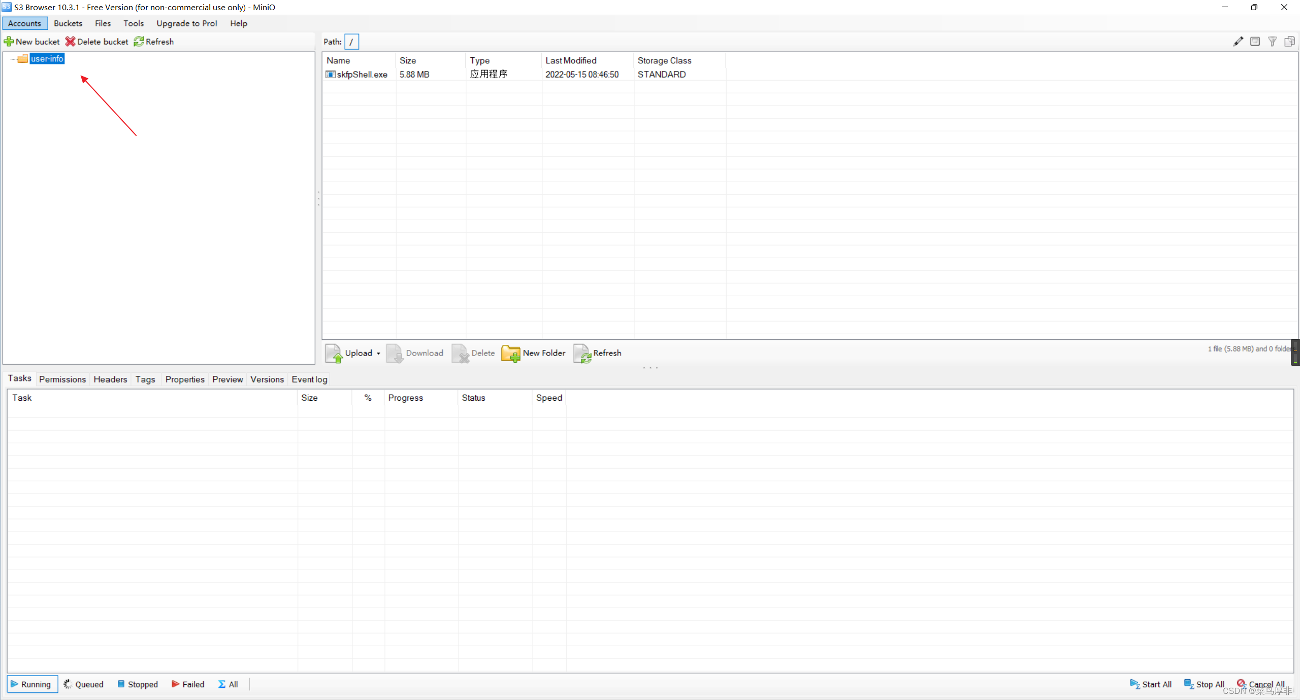Click the STANDARD storage class cell

click(x=662, y=75)
